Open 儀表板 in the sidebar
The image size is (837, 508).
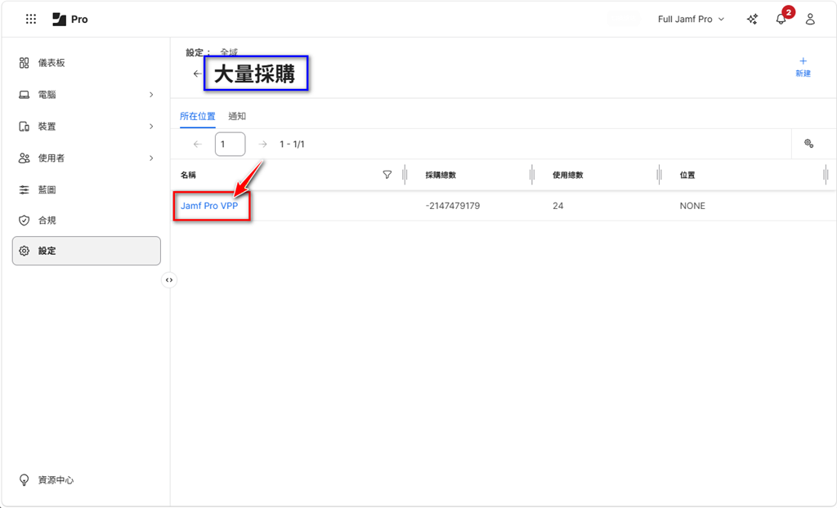[x=51, y=63]
